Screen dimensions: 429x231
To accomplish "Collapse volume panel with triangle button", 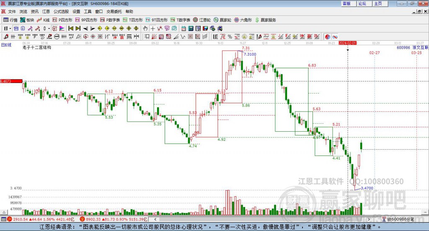I will click(x=4, y=212).
